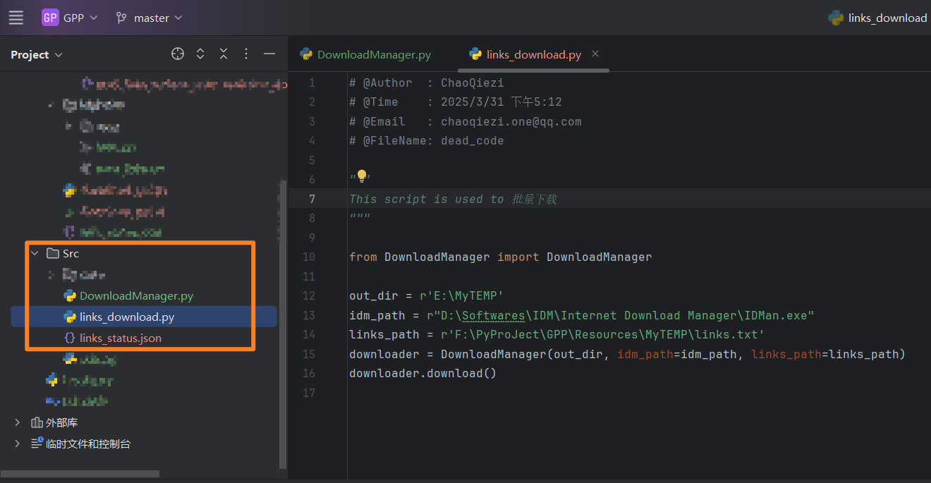Click the links_download run configuration icon
This screenshot has height=483, width=931.
[836, 18]
